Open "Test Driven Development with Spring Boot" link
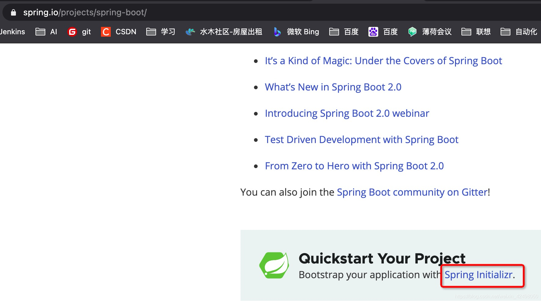The height and width of the screenshot is (302, 541). (x=361, y=140)
